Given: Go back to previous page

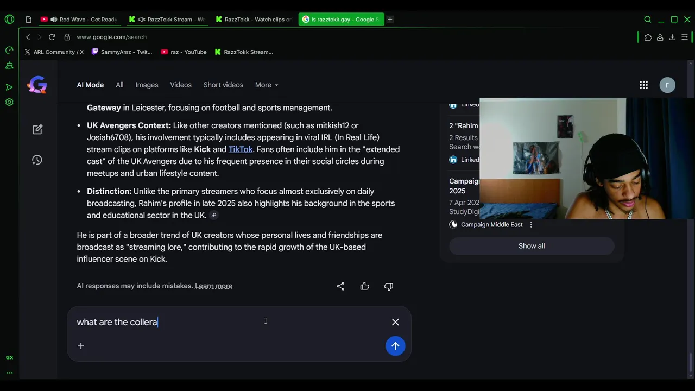Looking at the screenshot, I should [28, 37].
